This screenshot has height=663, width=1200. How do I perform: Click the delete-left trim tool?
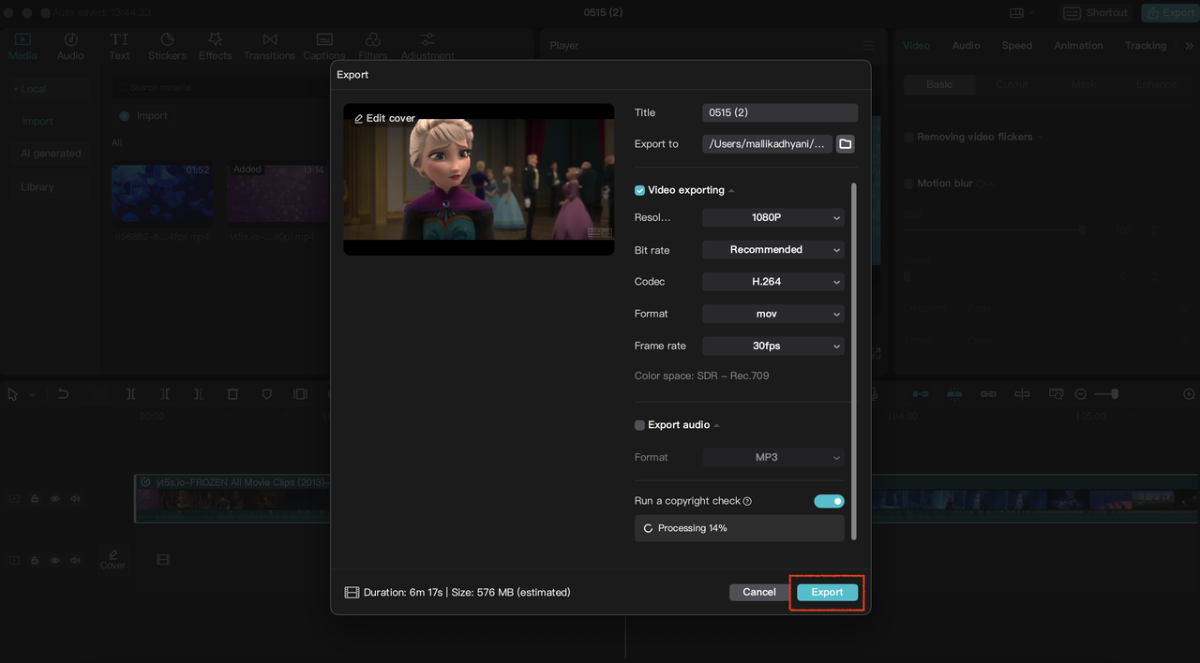165,394
